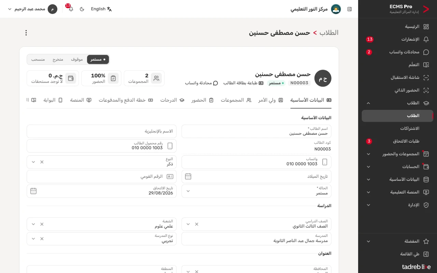
Task: Switch language to English
Action: pyautogui.click(x=101, y=9)
